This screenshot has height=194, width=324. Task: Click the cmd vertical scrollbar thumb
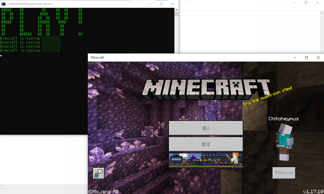tap(177, 14)
